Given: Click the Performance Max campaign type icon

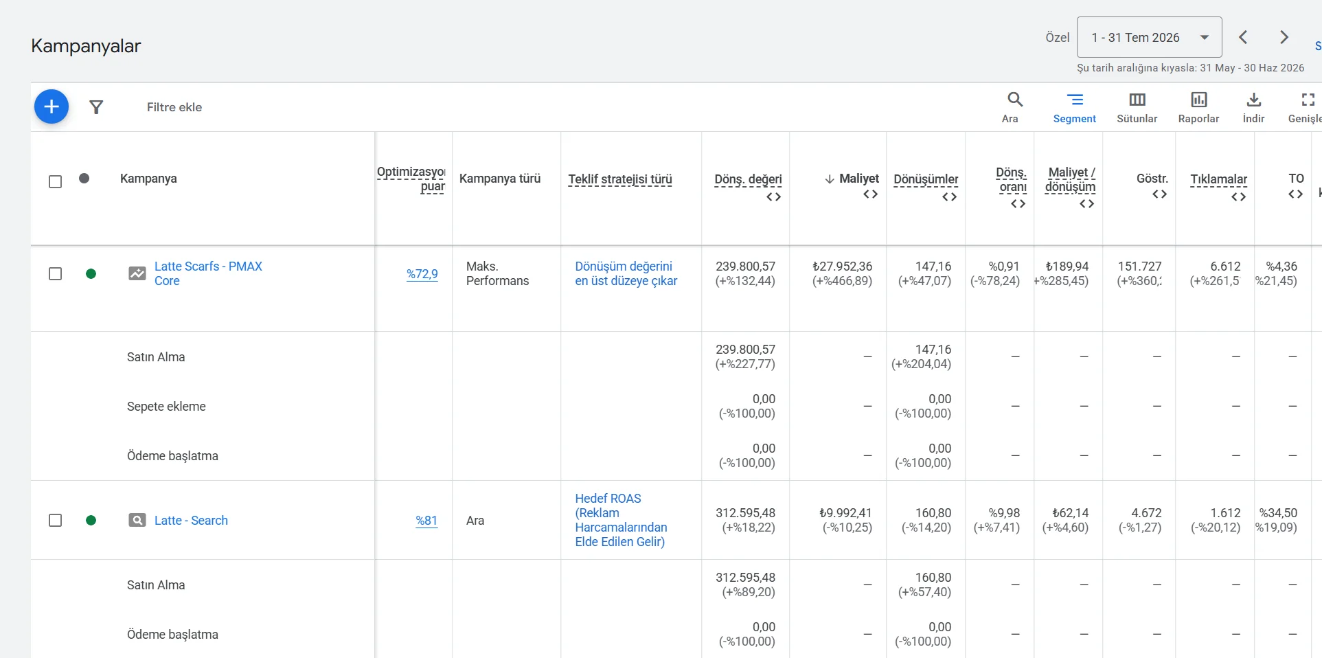Looking at the screenshot, I should pos(137,273).
